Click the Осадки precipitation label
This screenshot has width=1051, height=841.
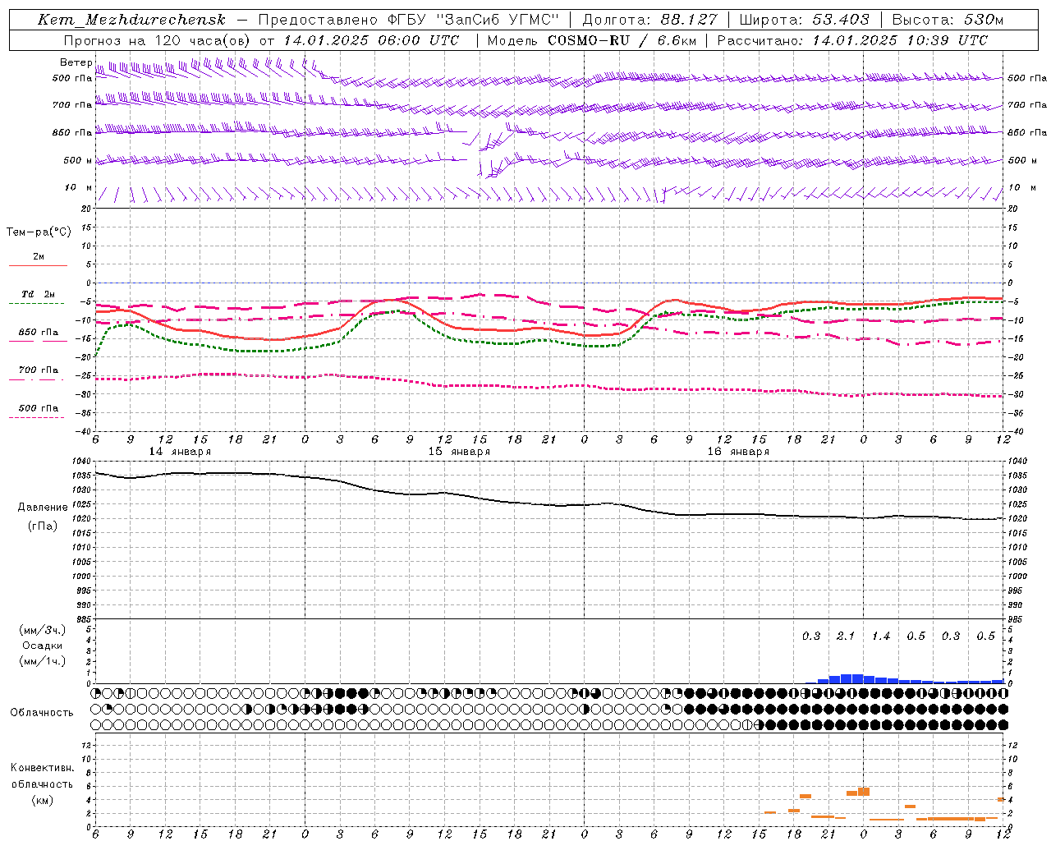43,646
